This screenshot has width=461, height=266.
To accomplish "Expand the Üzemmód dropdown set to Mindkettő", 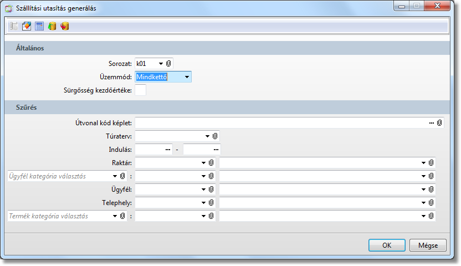I will click(x=187, y=77).
